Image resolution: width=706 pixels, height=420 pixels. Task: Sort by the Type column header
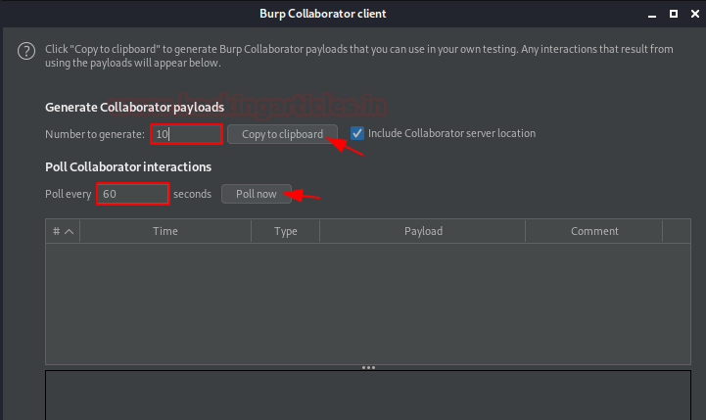[x=286, y=231]
